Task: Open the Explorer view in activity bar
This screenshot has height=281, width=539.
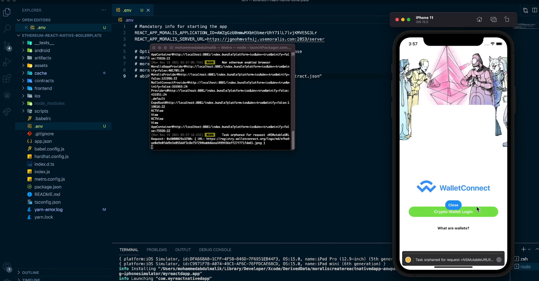Action: click(7, 12)
